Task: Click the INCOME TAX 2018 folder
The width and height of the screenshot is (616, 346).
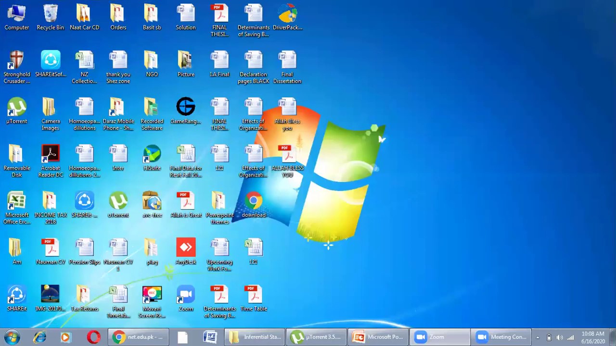Action: pyautogui.click(x=51, y=208)
